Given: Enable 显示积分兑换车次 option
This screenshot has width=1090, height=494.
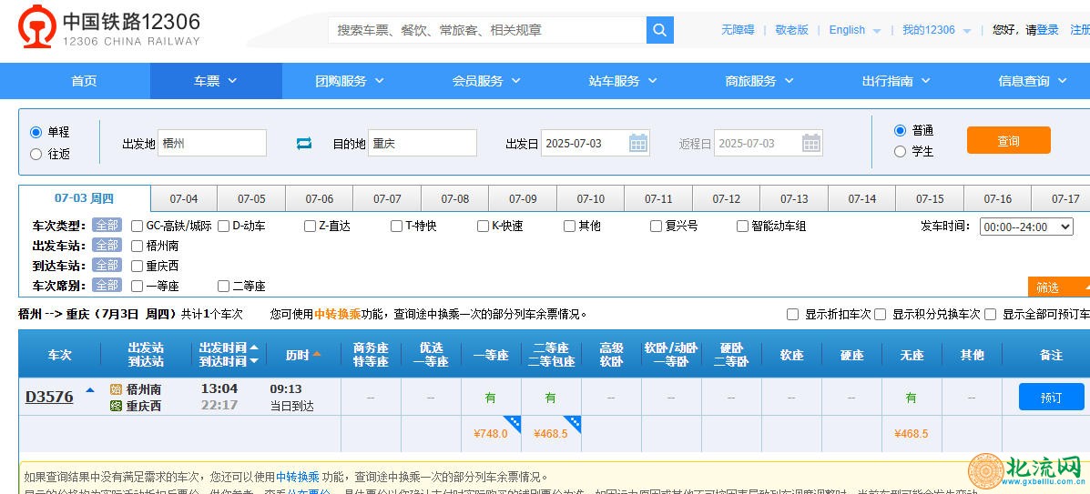Looking at the screenshot, I should tap(880, 315).
